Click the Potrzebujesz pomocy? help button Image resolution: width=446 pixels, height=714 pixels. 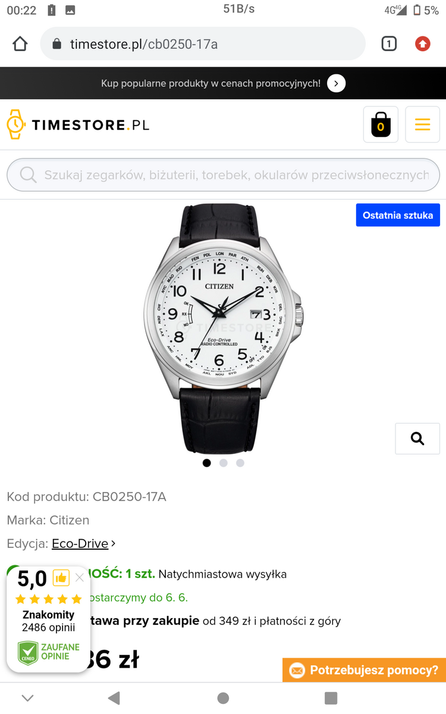pyautogui.click(x=364, y=671)
